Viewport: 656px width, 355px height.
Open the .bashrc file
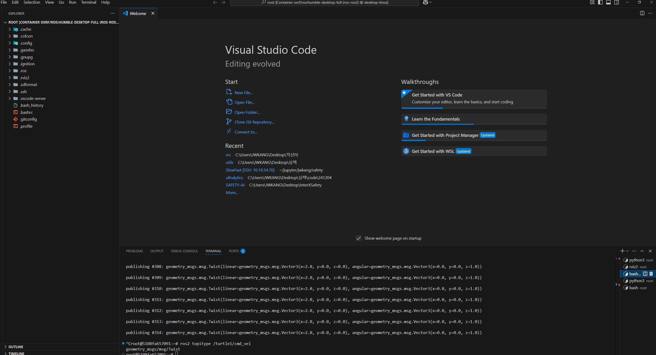(x=26, y=112)
